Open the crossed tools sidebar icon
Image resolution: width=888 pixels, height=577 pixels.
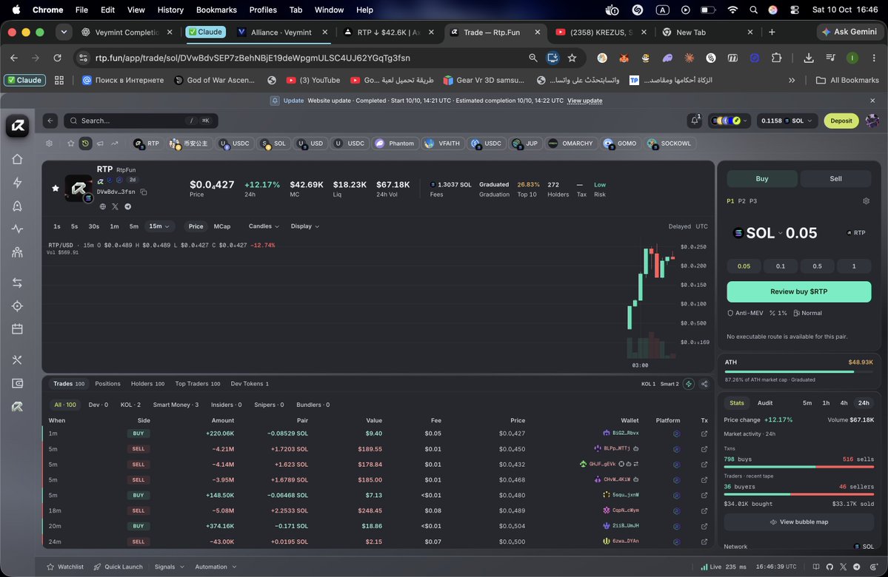tap(18, 360)
